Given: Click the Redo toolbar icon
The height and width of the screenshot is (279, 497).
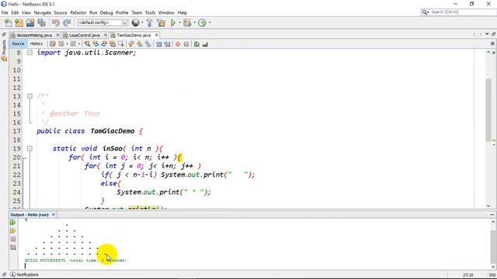Looking at the screenshot, I should click(x=67, y=22).
